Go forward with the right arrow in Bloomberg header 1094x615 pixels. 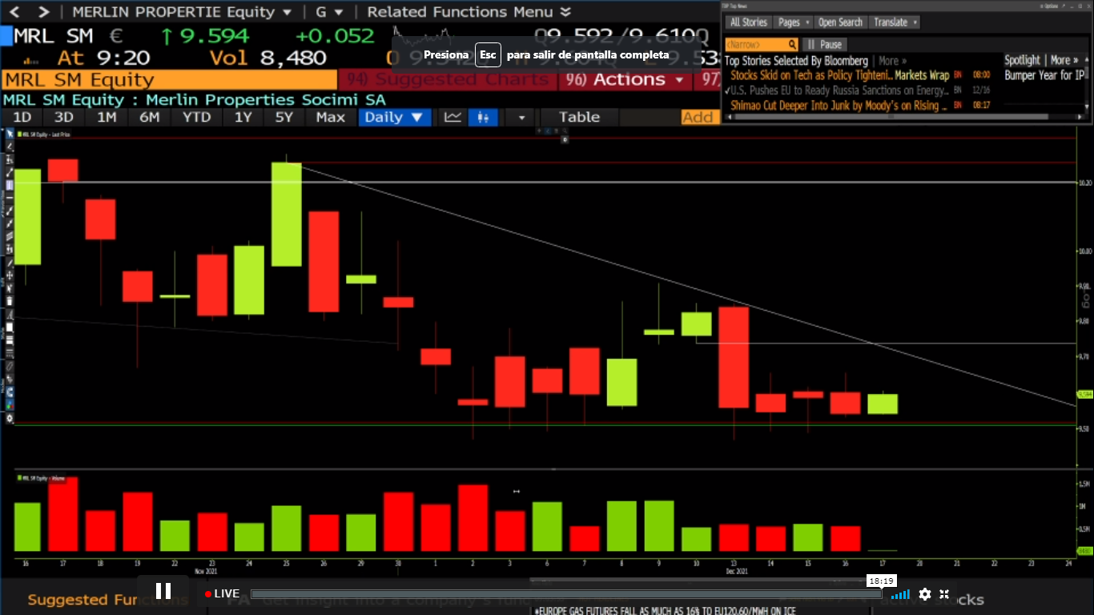(x=43, y=12)
